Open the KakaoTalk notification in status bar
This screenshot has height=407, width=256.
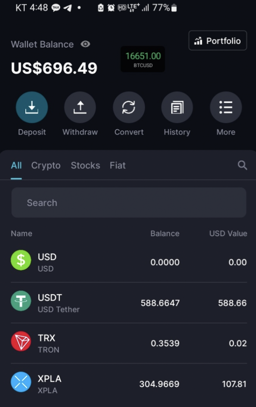point(56,8)
